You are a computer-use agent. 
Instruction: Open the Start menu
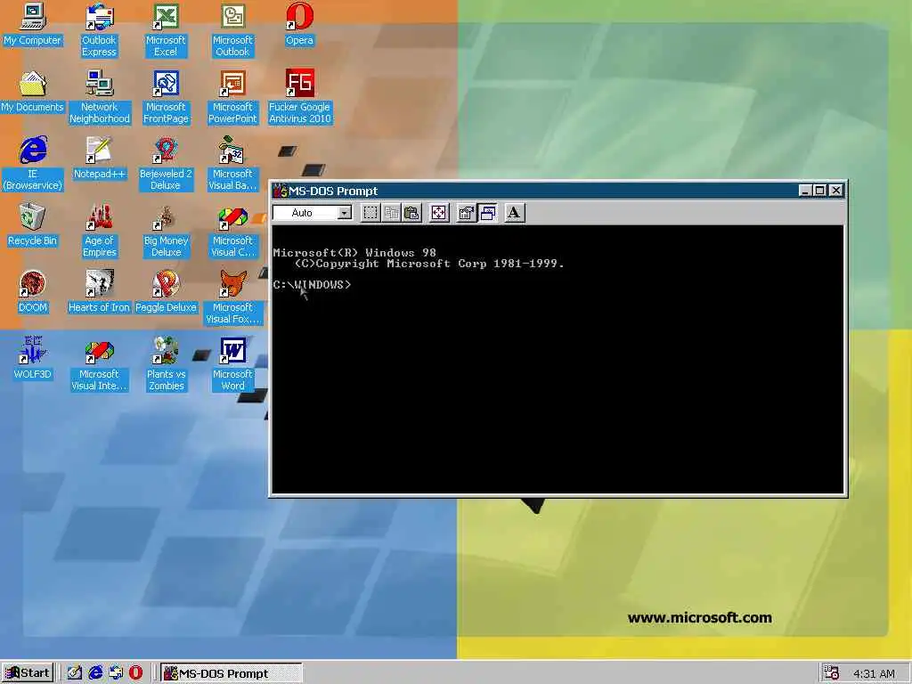coord(28,673)
